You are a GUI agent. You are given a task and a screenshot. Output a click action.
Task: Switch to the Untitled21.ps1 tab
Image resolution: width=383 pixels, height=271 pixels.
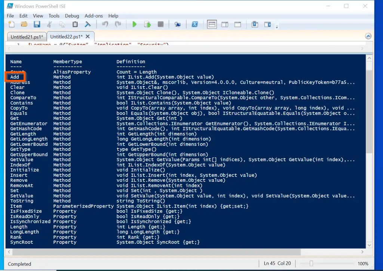[x=27, y=37]
